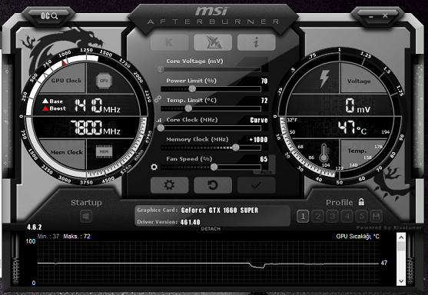
Task: Select profile slot 5
Action: click(x=362, y=217)
